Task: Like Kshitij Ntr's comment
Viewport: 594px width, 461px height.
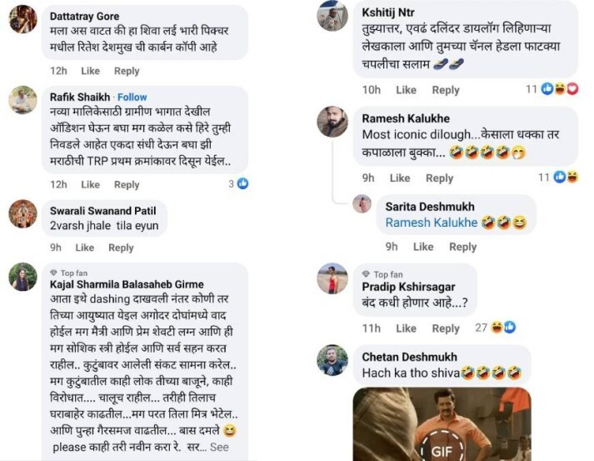Action: tap(406, 90)
